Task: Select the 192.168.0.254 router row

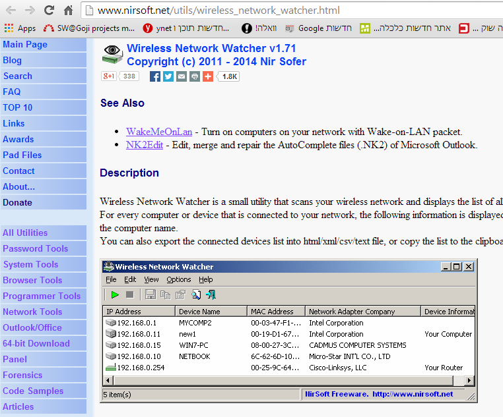Action: tap(288, 368)
